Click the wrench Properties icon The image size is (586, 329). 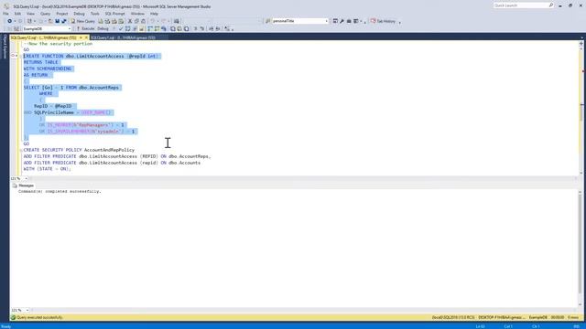(x=342, y=21)
